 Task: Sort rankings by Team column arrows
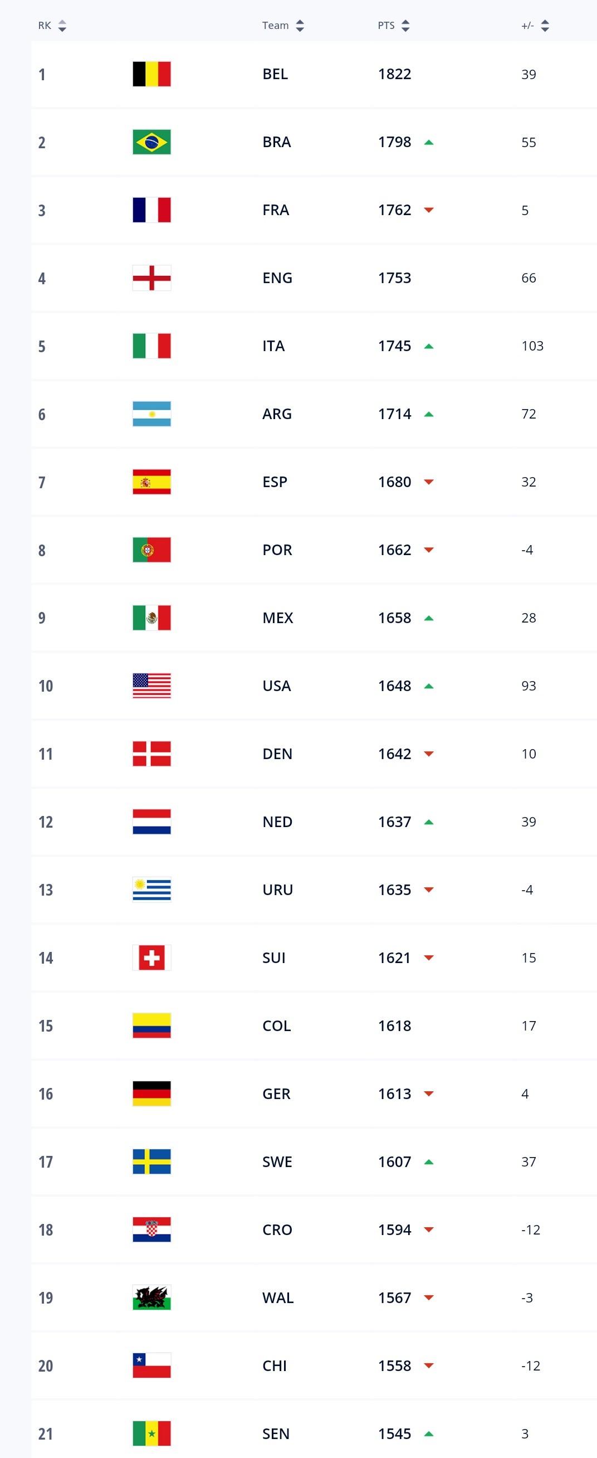click(x=300, y=26)
